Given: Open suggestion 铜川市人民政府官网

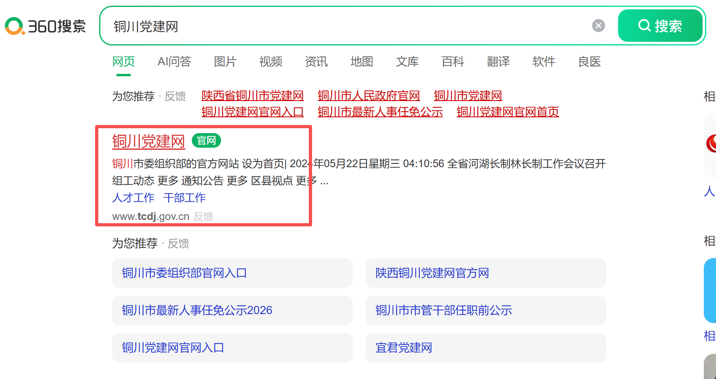Looking at the screenshot, I should [x=369, y=96].
